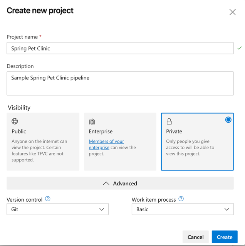Click the lock icon on Private card
245x246 pixels.
tap(169, 121)
